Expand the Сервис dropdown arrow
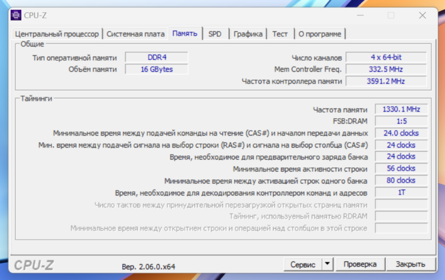 click(327, 264)
